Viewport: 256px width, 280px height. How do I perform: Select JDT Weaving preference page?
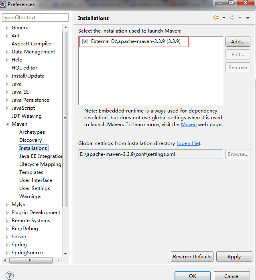26,116
